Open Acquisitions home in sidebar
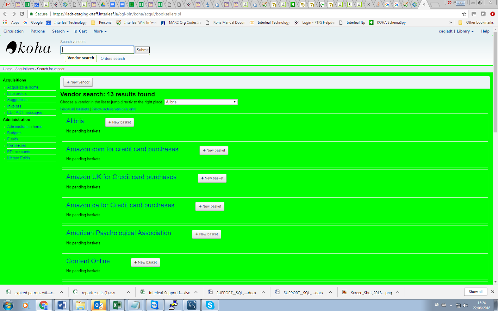The image size is (498, 311). point(23,87)
